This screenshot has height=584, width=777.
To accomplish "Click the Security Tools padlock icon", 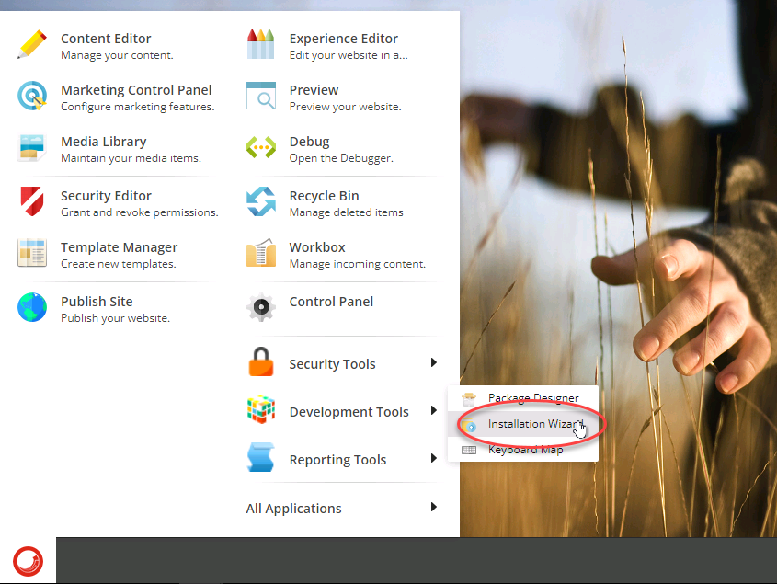I will [x=260, y=362].
